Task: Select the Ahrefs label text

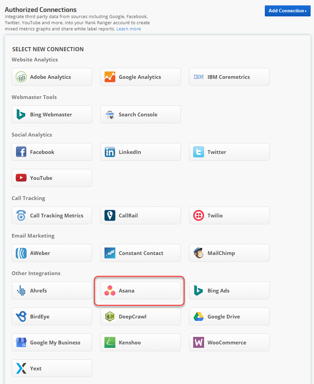Action: 39,290
